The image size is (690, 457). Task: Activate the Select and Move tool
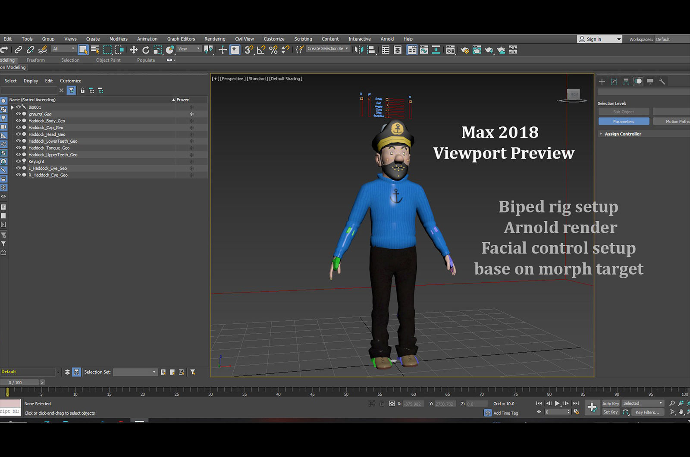pos(134,50)
